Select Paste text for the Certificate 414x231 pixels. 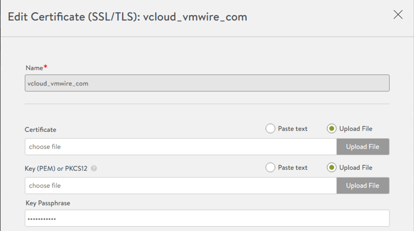coord(270,129)
